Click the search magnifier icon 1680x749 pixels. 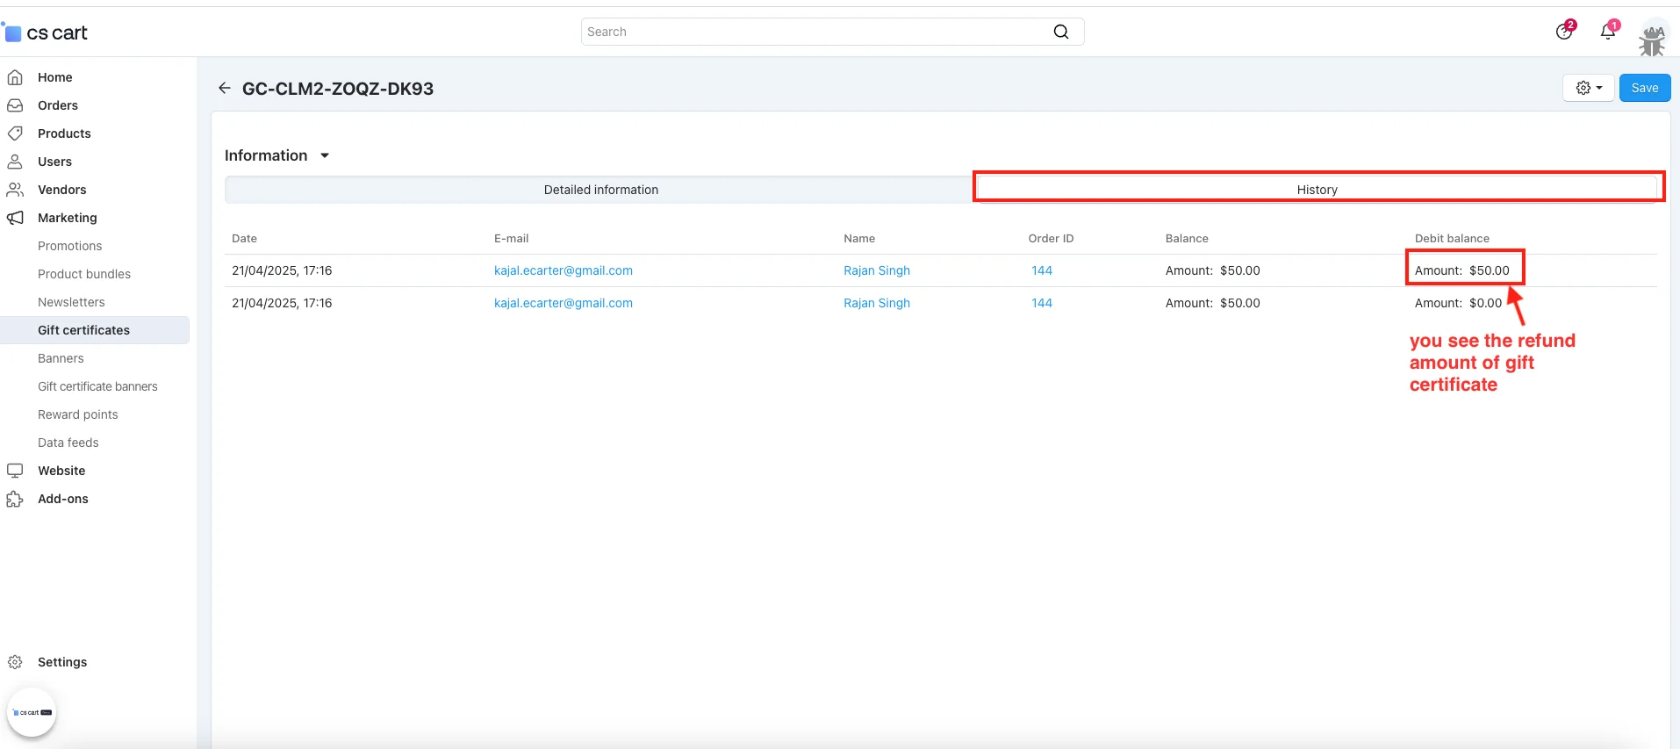(1060, 32)
